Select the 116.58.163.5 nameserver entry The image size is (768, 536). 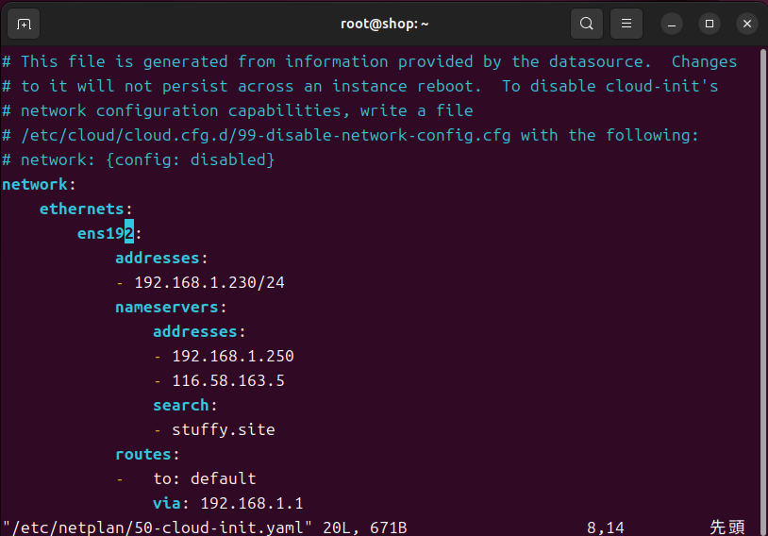pyautogui.click(x=228, y=380)
